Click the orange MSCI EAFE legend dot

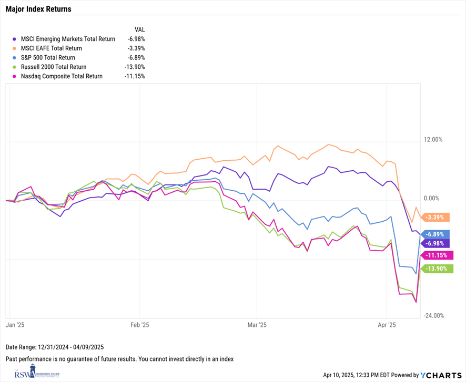[x=13, y=48]
